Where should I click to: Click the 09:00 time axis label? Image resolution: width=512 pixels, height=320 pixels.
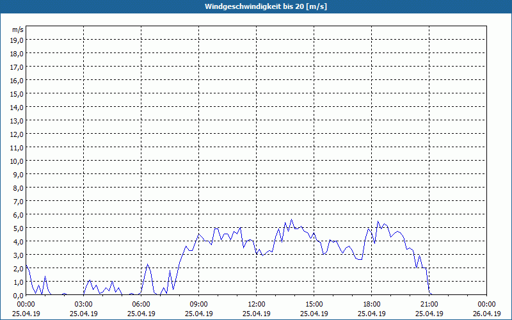click(x=199, y=305)
